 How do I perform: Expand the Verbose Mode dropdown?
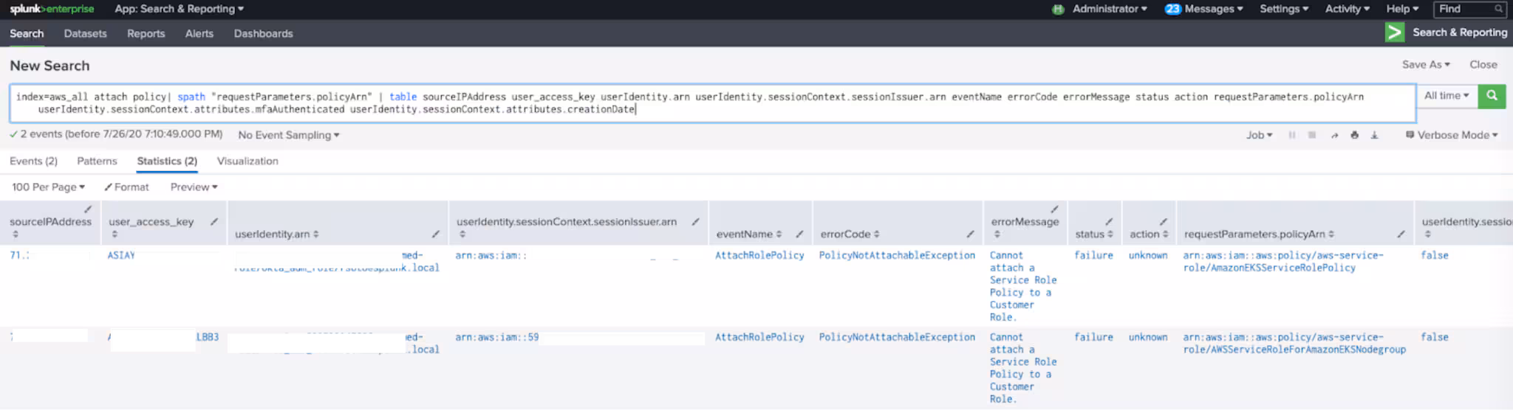coord(1452,135)
